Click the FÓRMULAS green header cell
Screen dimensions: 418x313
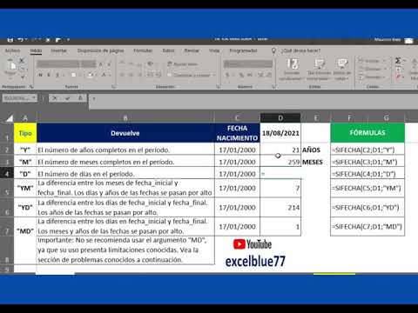pos(367,133)
